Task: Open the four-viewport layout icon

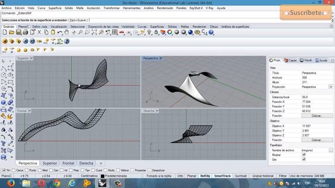Action: pyautogui.click(x=115, y=32)
